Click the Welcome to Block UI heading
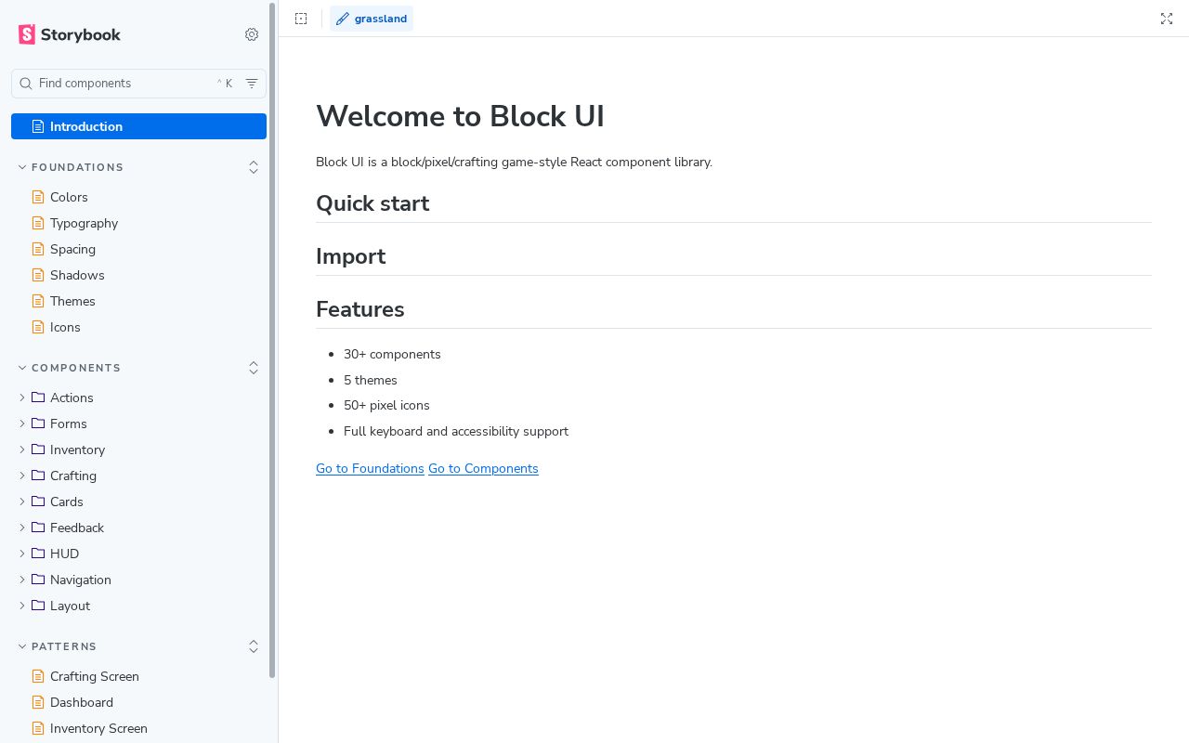Viewport: 1189px width, 743px height. tap(460, 116)
